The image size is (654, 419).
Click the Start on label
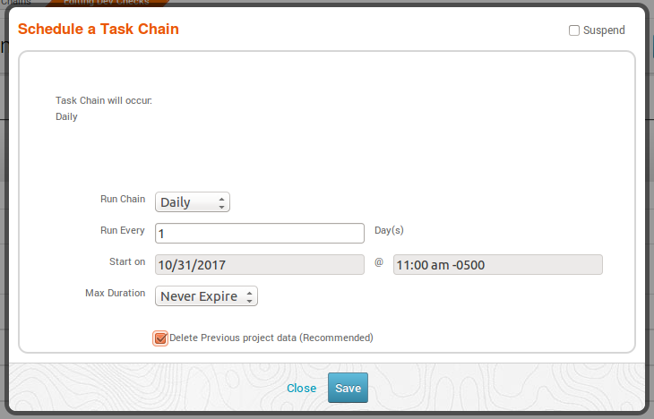tap(126, 261)
